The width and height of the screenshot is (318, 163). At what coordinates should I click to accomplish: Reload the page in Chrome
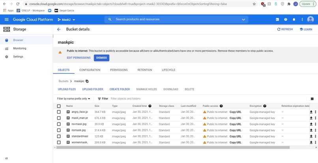click(x=18, y=4)
